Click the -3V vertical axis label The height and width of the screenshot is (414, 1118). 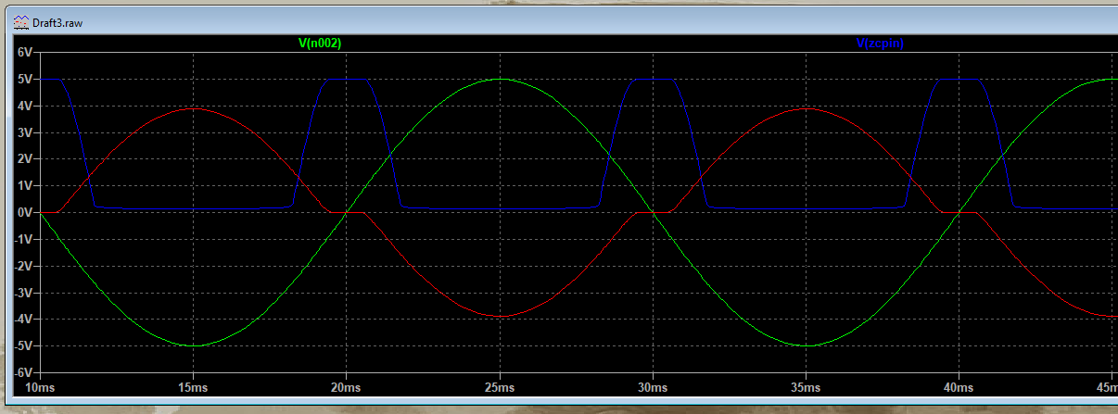tap(23, 293)
